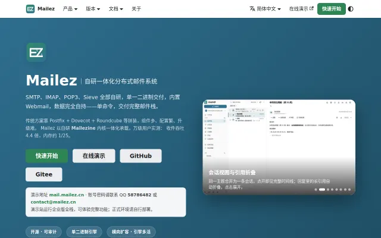The height and width of the screenshot is (238, 381).
Task: Visit the mail.mailez.cn demo address link
Action: coord(67,195)
